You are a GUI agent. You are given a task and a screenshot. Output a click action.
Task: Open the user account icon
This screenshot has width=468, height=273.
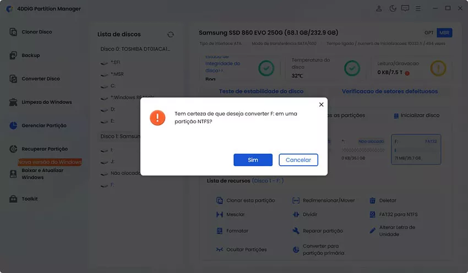[x=379, y=8]
